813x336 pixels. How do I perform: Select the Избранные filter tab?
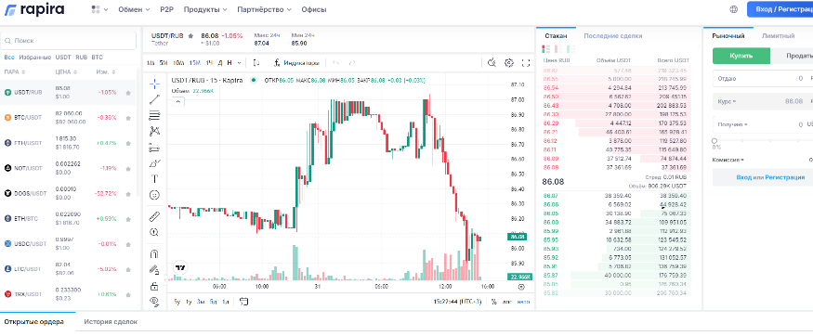35,57
